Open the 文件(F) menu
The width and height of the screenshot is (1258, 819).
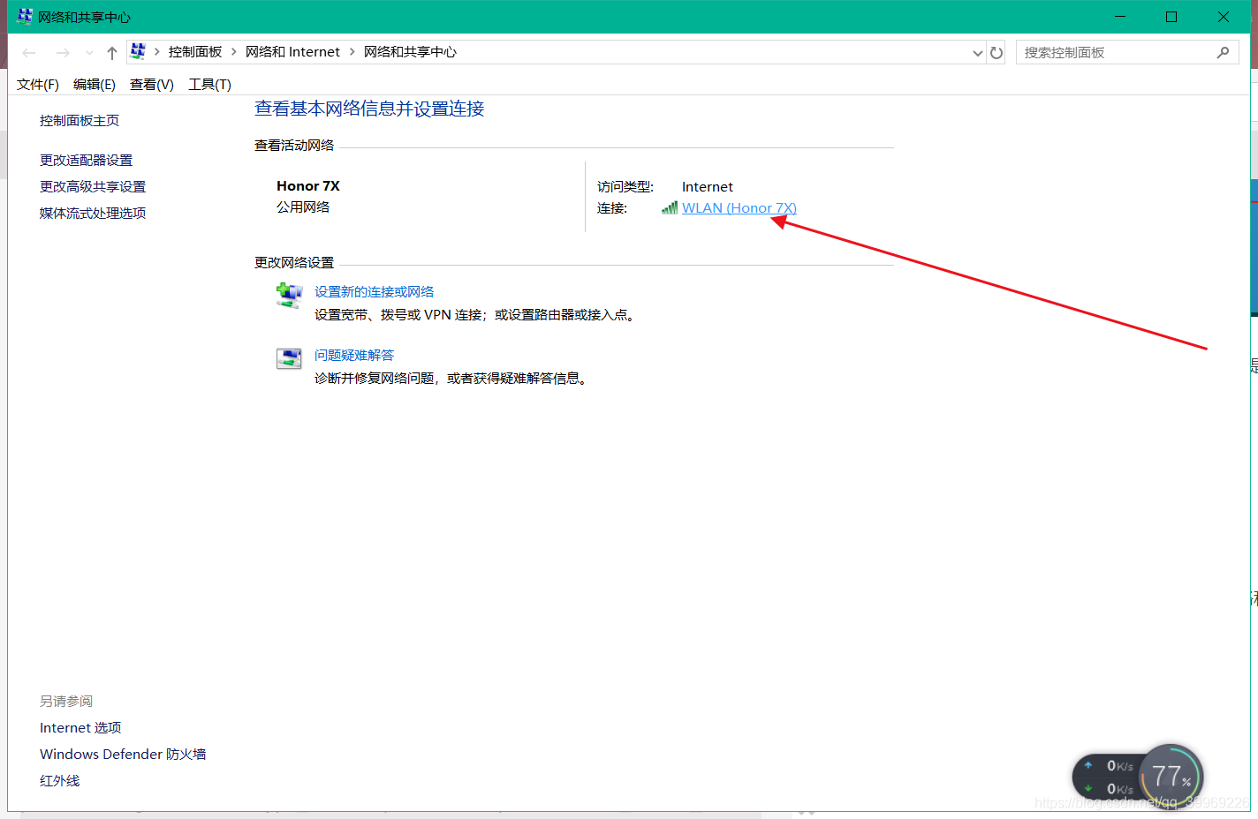(x=38, y=85)
